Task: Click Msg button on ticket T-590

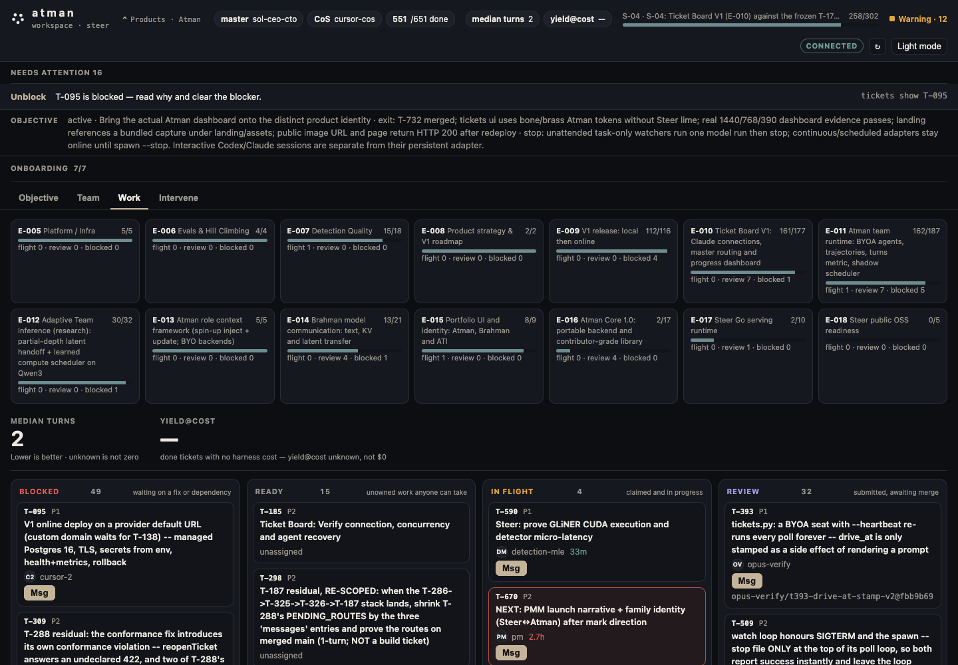Action: click(511, 569)
